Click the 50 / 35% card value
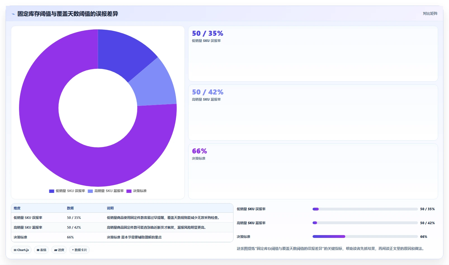 pyautogui.click(x=207, y=34)
